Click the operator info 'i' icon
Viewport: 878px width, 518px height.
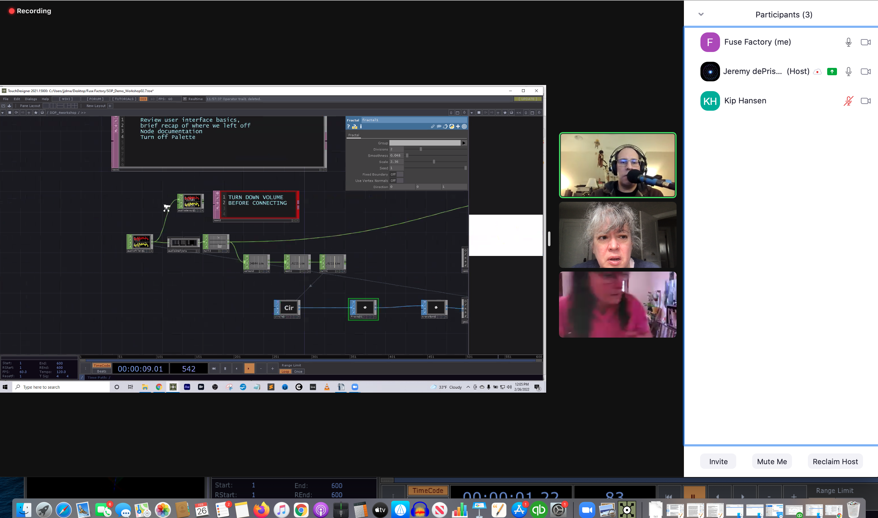361,127
